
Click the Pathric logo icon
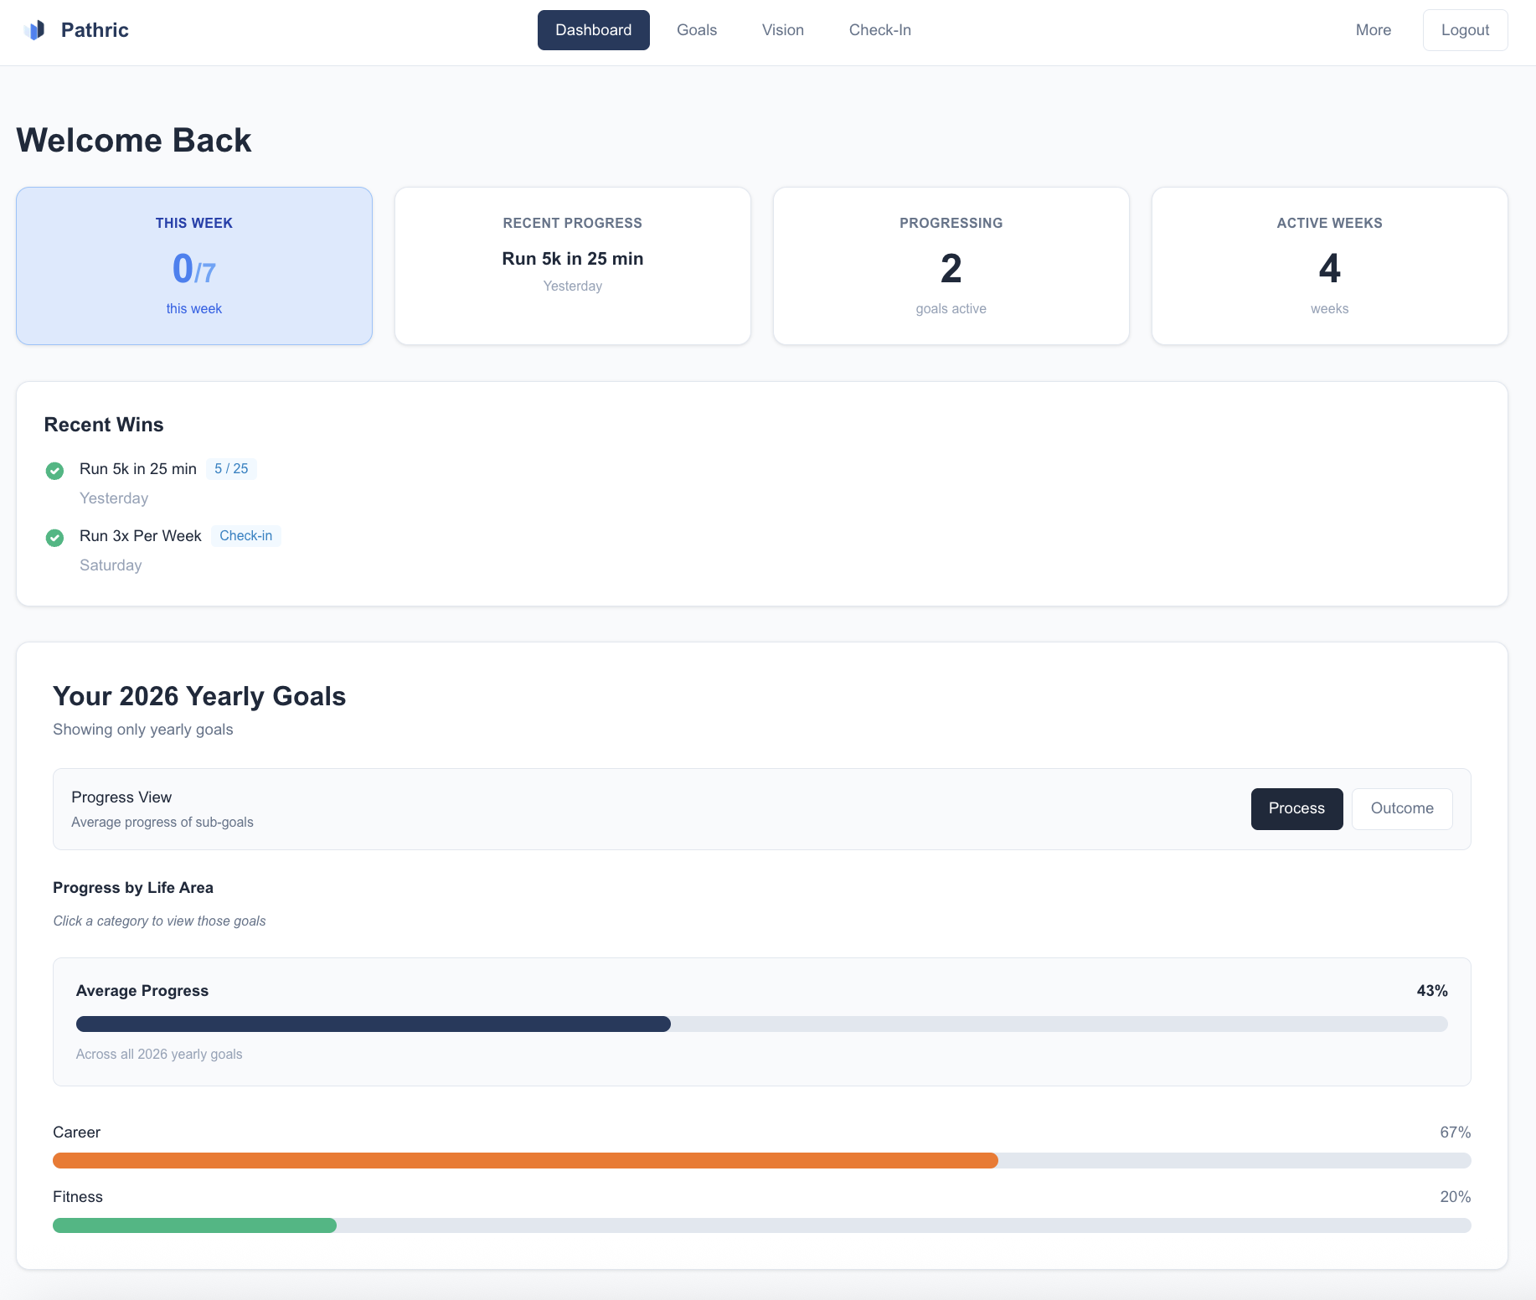point(34,29)
